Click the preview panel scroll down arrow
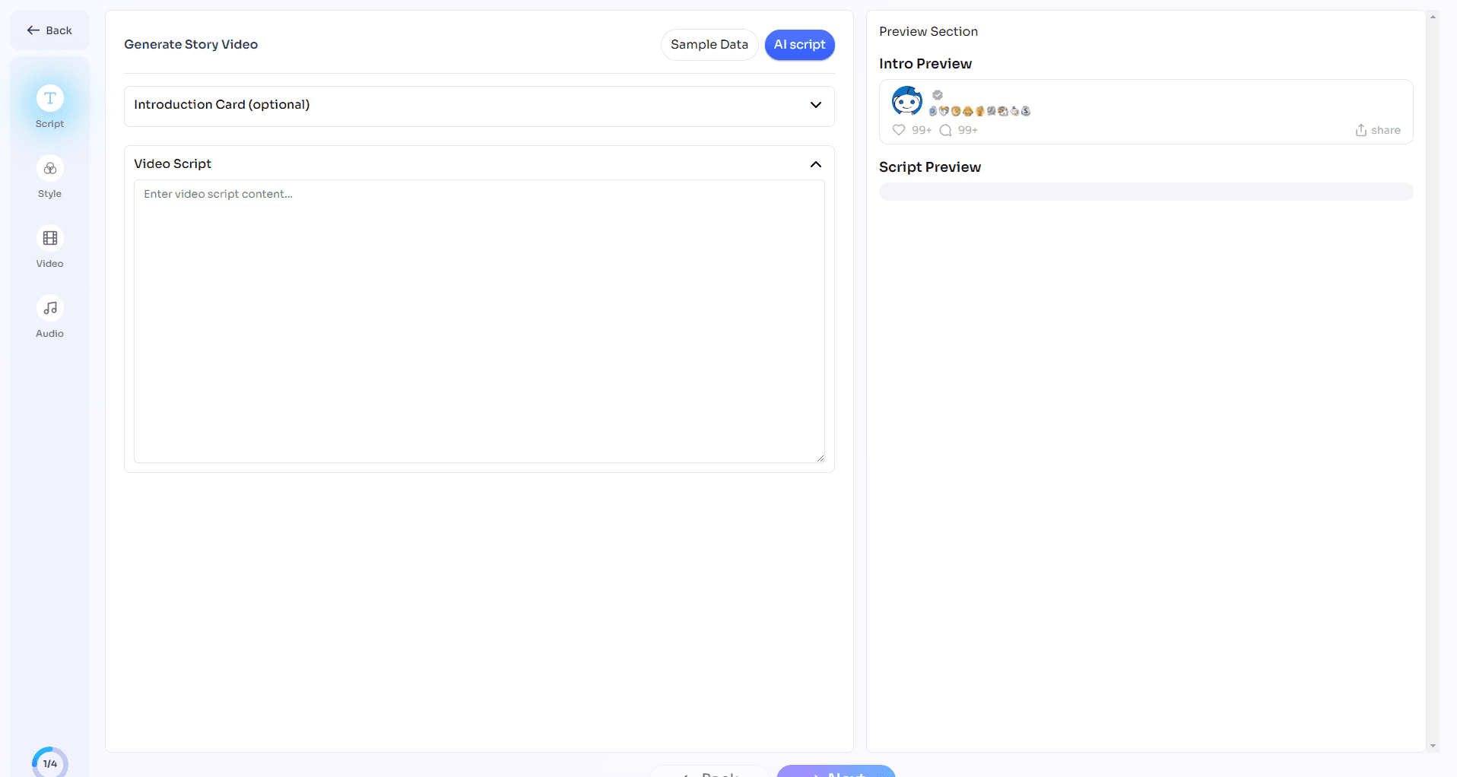The image size is (1457, 777). (x=1433, y=746)
